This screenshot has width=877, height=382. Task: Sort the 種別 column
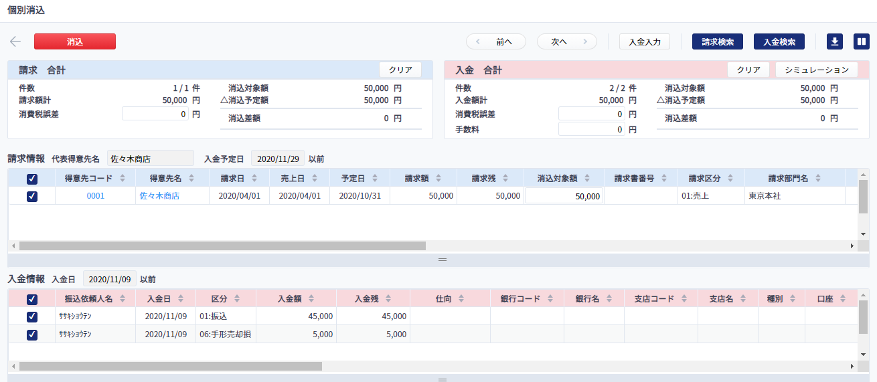pyautogui.click(x=791, y=299)
